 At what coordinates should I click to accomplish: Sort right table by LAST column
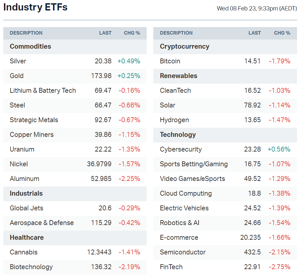pos(255,33)
